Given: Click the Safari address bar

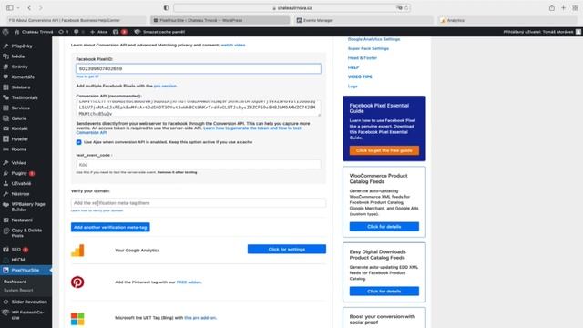Looking at the screenshot, I should pyautogui.click(x=291, y=8).
